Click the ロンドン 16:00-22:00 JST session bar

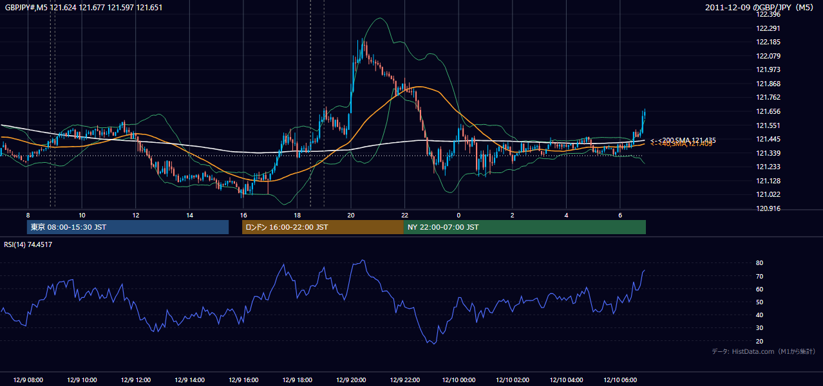(323, 227)
